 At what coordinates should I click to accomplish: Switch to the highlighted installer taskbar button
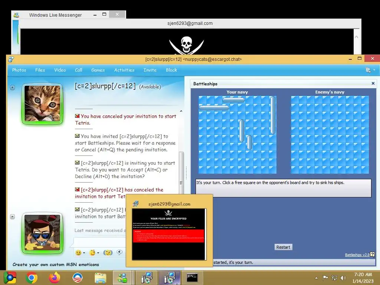click(169, 278)
